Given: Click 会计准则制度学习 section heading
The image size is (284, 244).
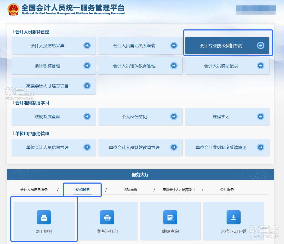Looking at the screenshot, I should [32, 103].
